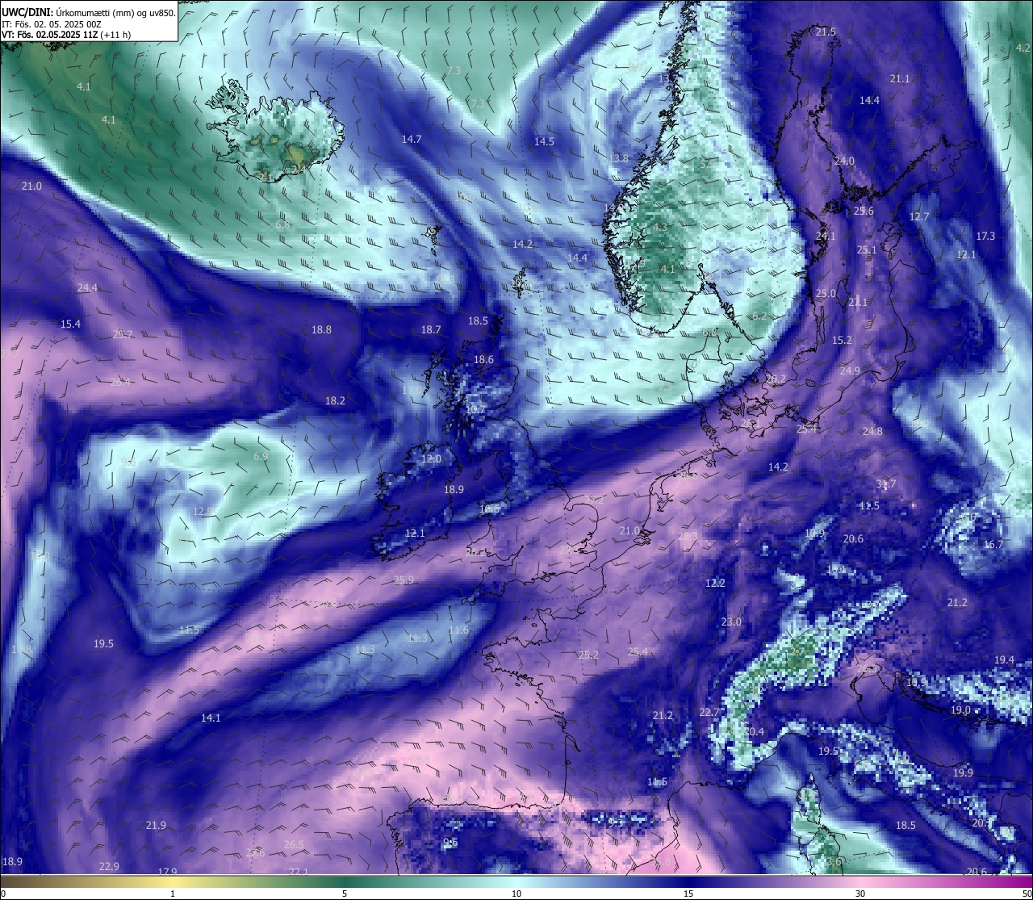
Task: Click the 21.9 value on the map
Action: (x=156, y=826)
